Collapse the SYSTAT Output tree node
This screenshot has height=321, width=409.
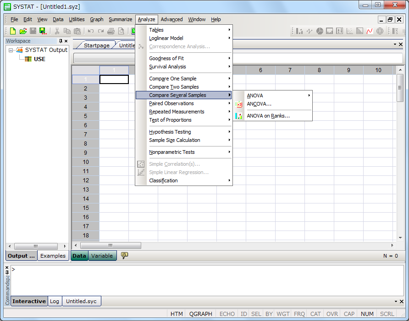[x=11, y=50]
